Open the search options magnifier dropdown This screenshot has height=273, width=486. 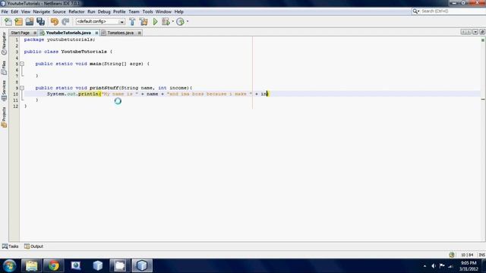tap(416, 11)
